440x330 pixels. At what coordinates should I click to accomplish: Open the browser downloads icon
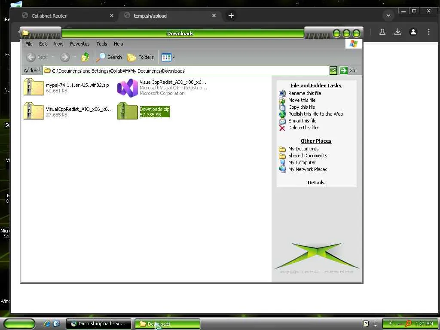click(397, 32)
